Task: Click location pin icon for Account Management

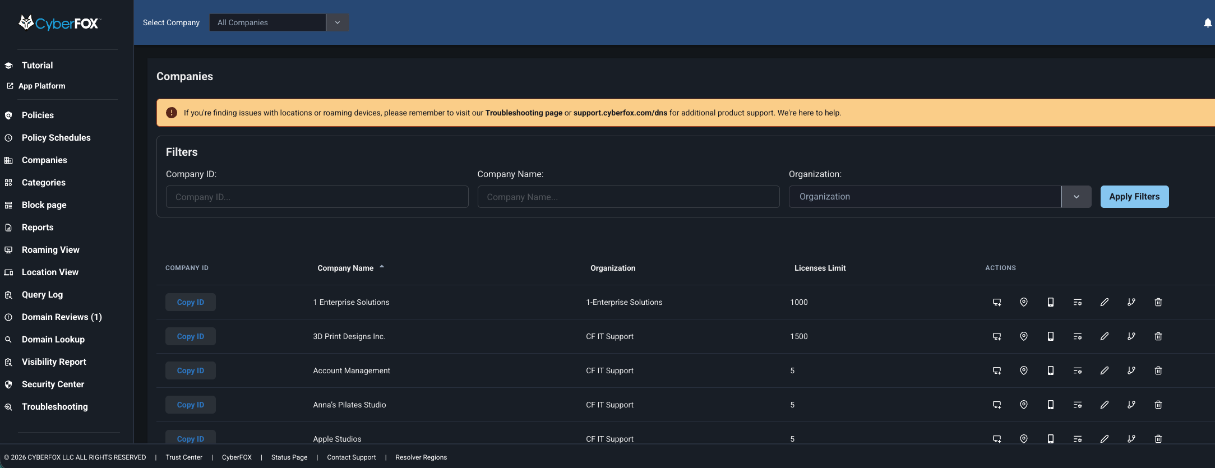Action: pyautogui.click(x=1024, y=370)
